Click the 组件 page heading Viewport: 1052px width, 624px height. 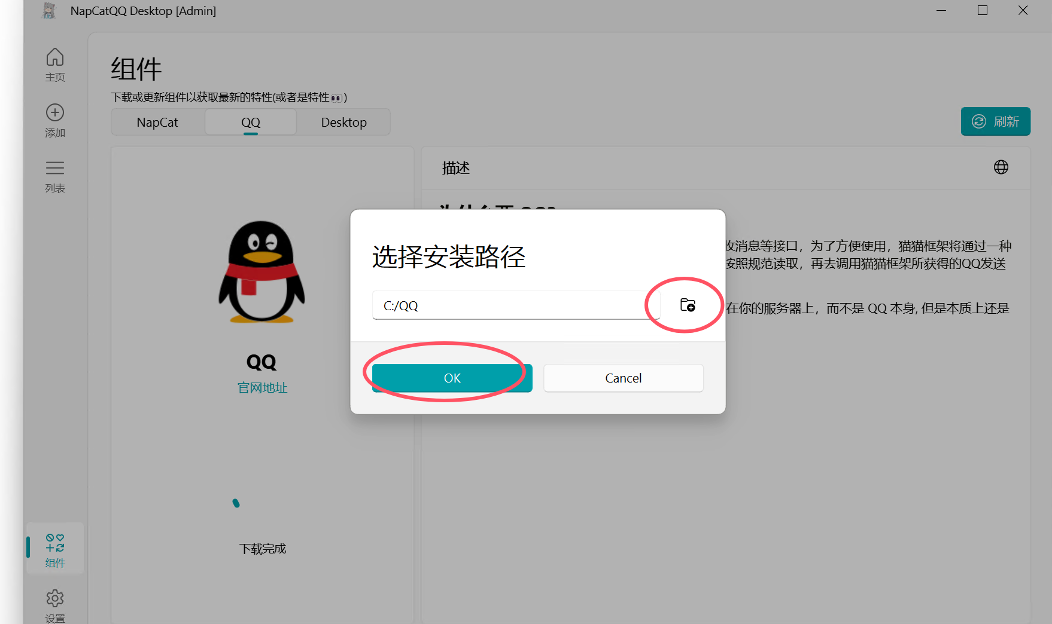[x=136, y=69]
